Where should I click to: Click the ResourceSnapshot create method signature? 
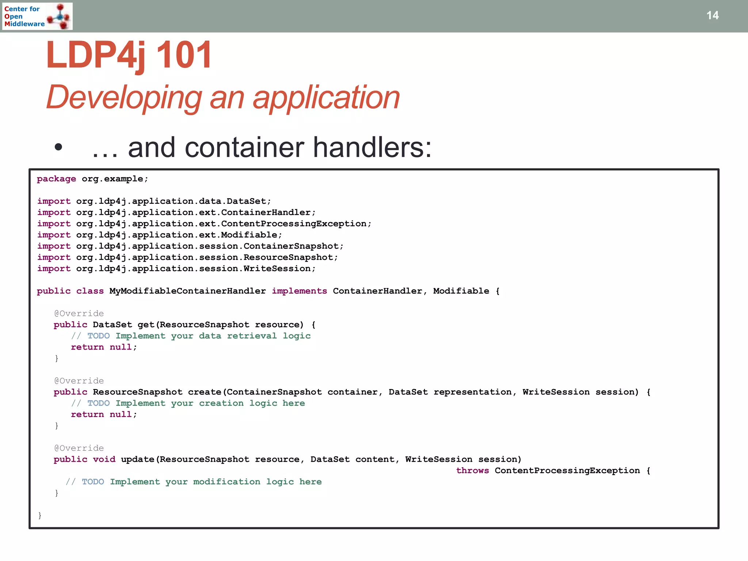click(x=352, y=392)
